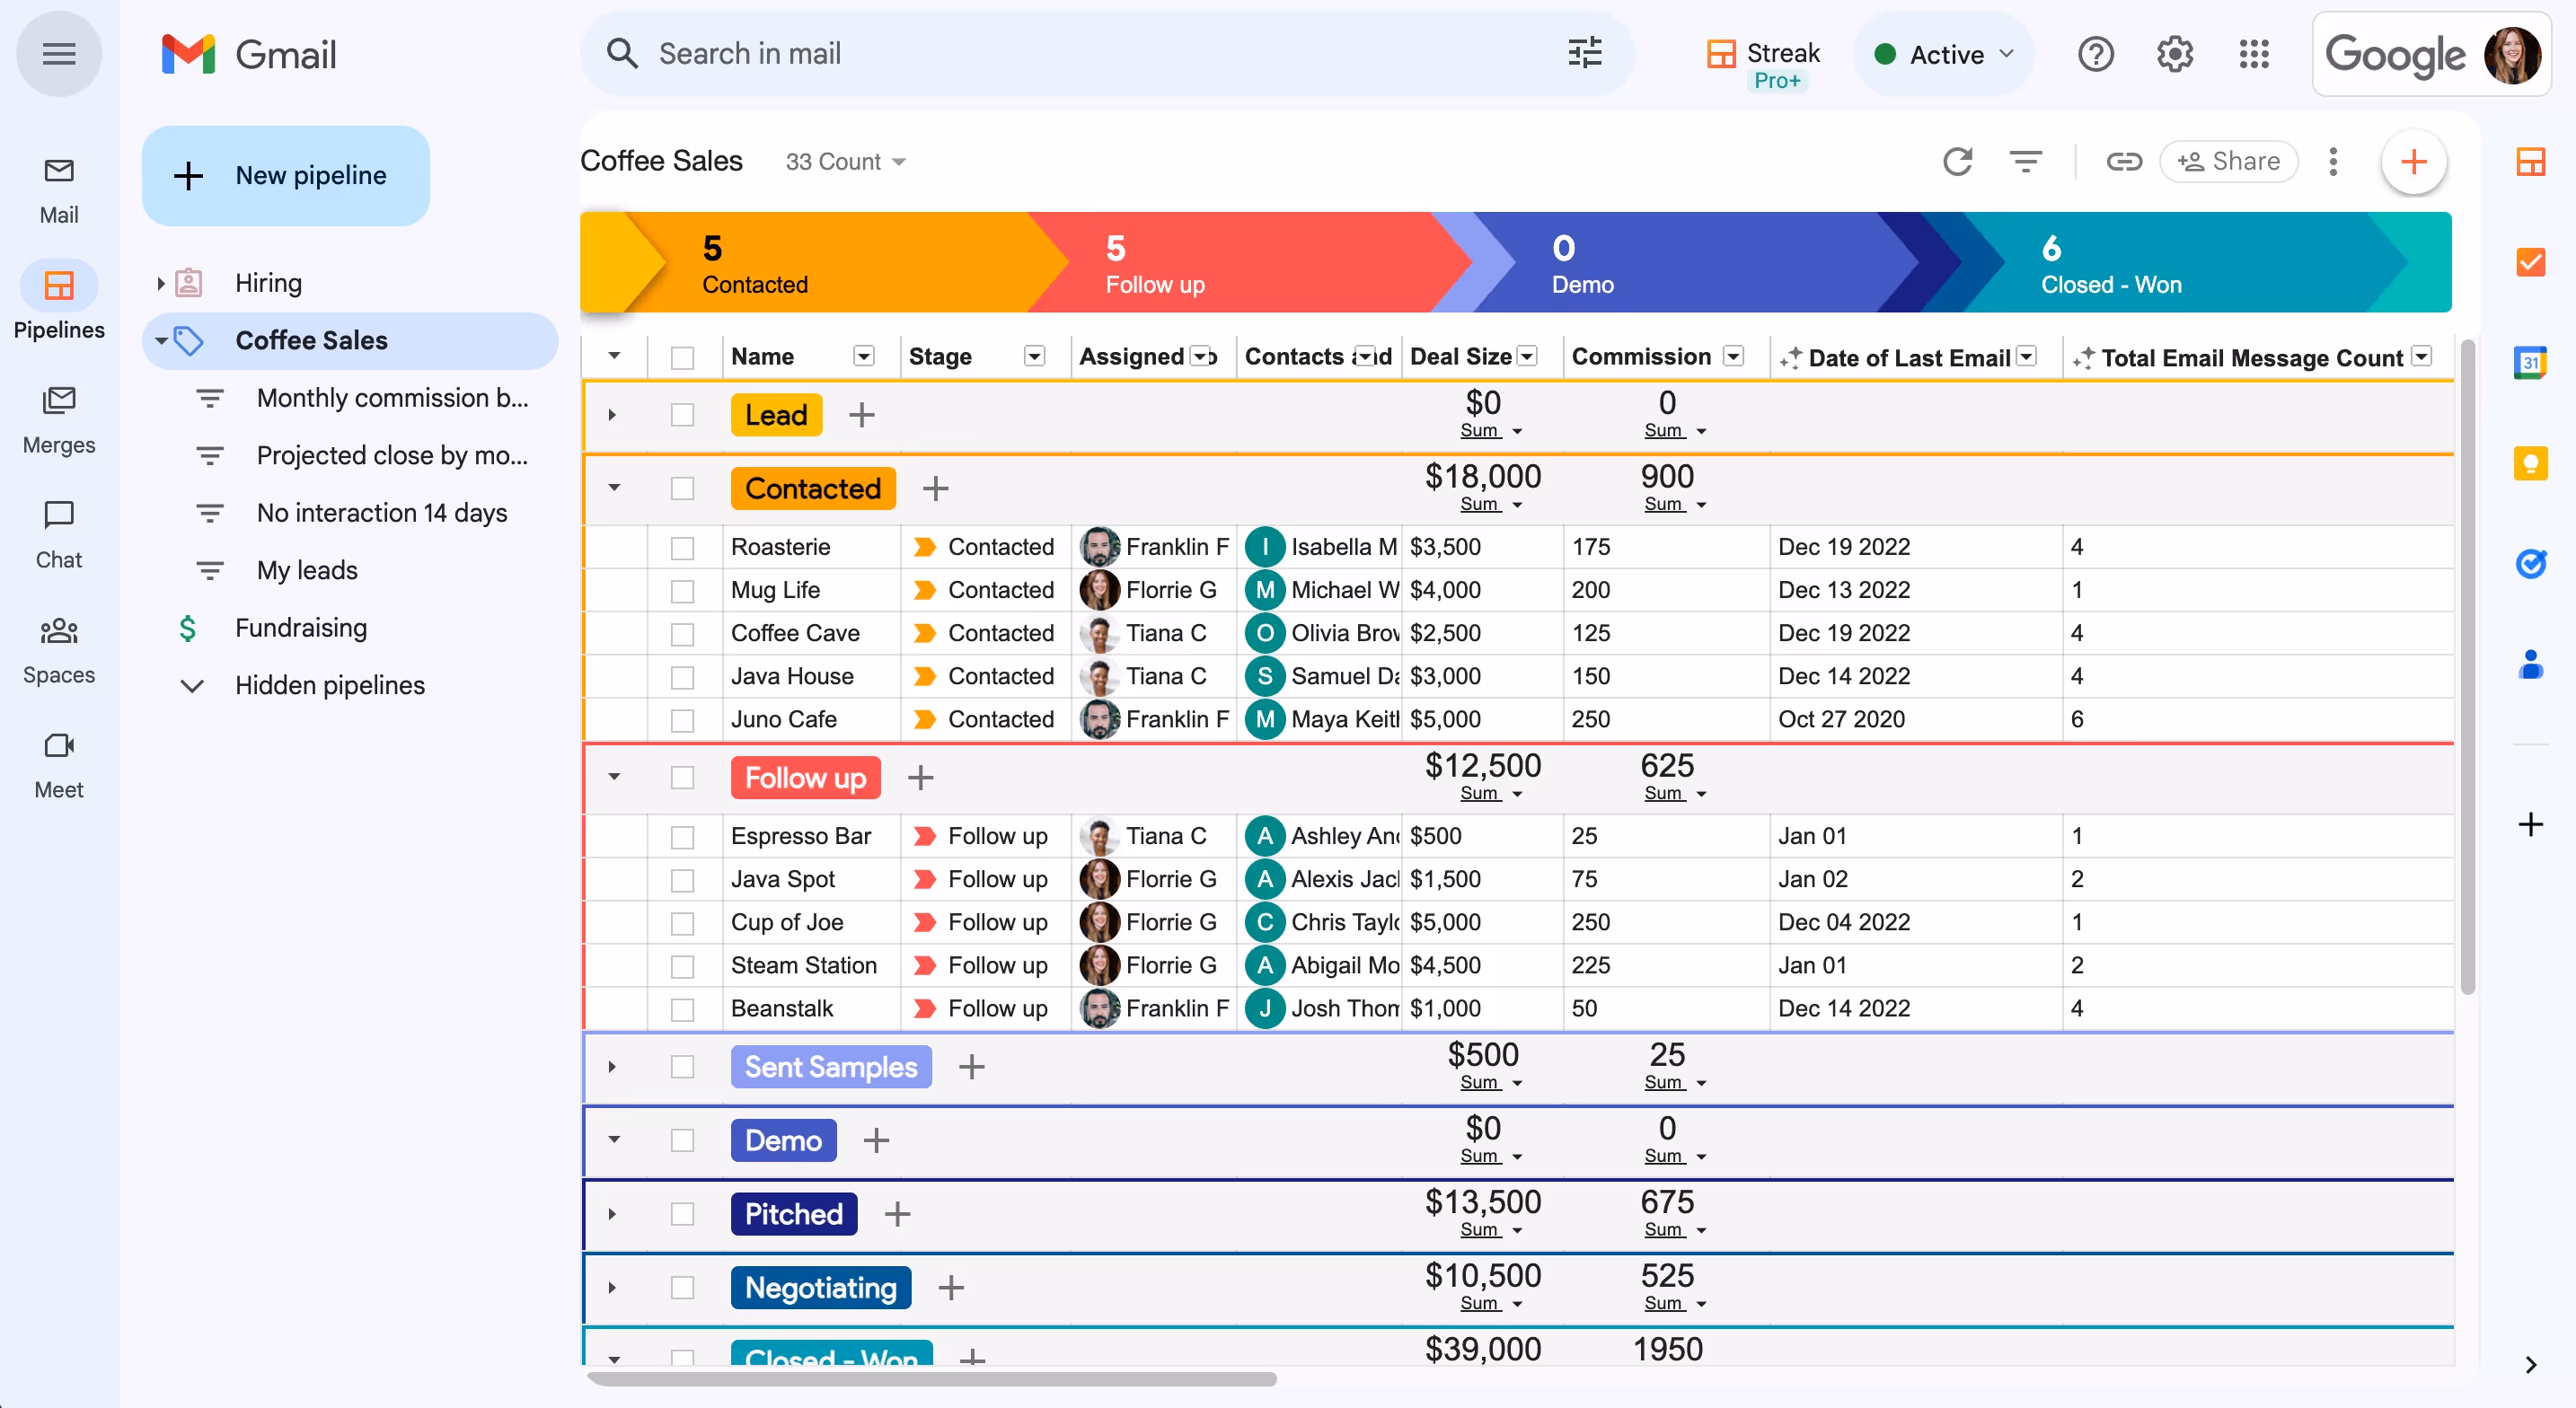Viewport: 2576px width, 1408px height.
Task: Check the Espresso Bar row checkbox
Action: click(682, 836)
